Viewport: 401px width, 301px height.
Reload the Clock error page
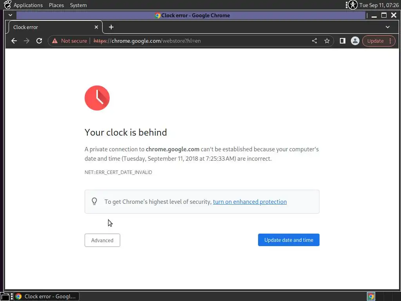pos(39,41)
